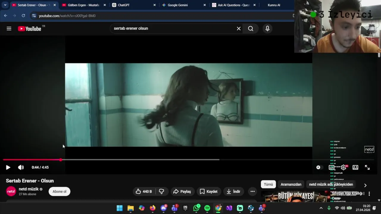Open player settings gear

tap(343, 167)
